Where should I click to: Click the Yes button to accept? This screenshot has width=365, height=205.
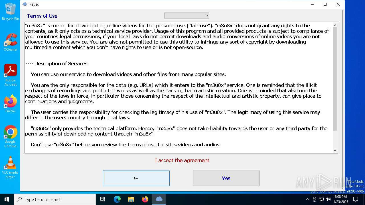pyautogui.click(x=226, y=178)
